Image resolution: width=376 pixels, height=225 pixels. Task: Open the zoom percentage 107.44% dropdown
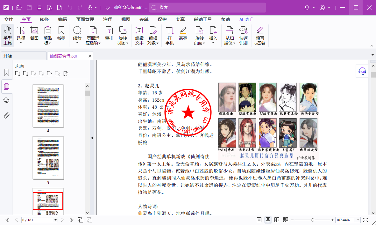(358, 220)
